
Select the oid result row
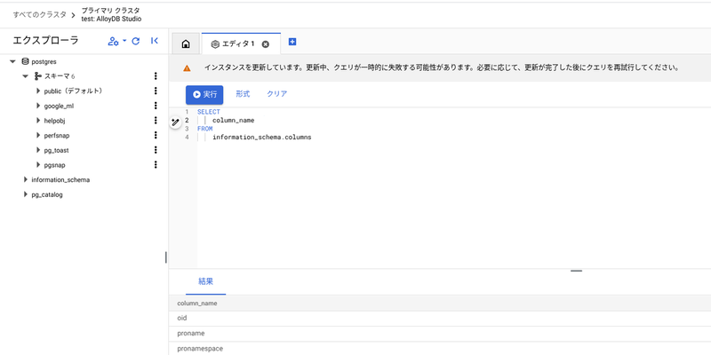point(440,319)
